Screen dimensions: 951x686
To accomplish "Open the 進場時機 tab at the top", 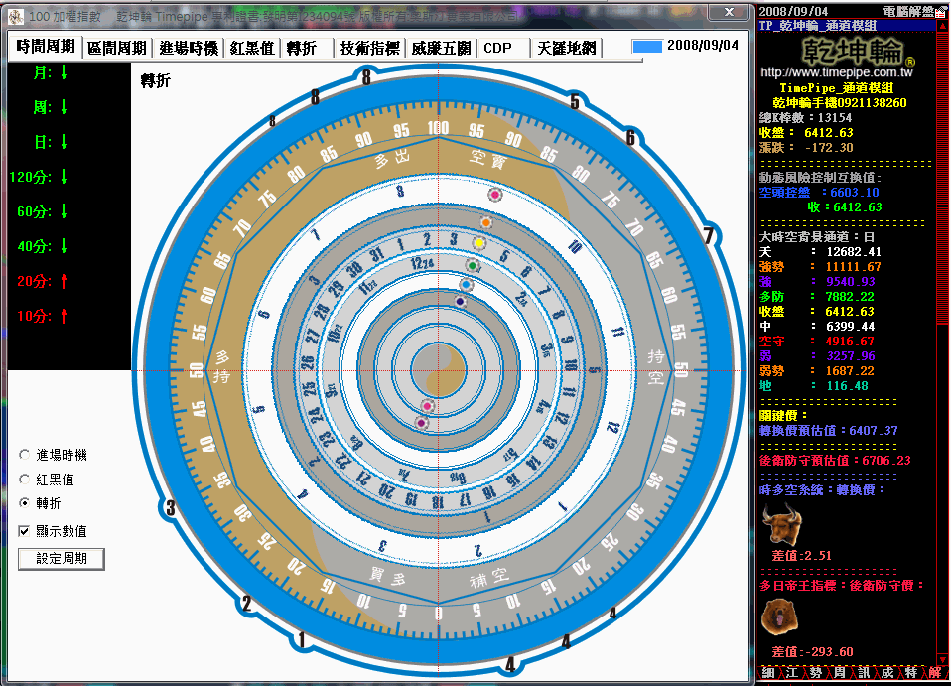I will [x=189, y=48].
